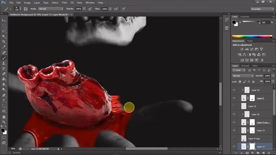
Task: Add a Vibrance adjustment
Action: (262, 49)
